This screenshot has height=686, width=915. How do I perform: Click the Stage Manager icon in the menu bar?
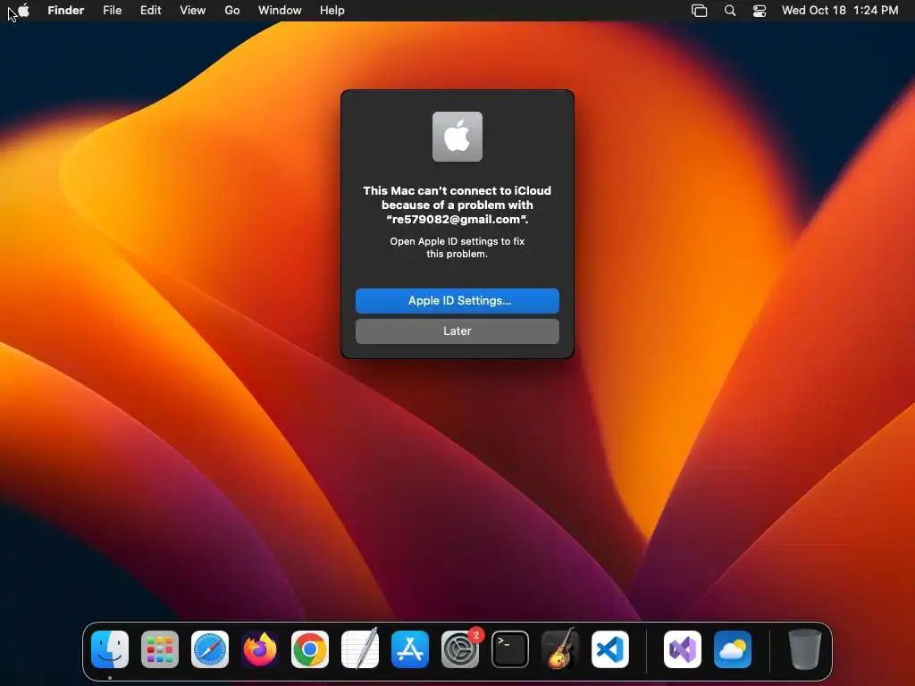(x=699, y=11)
